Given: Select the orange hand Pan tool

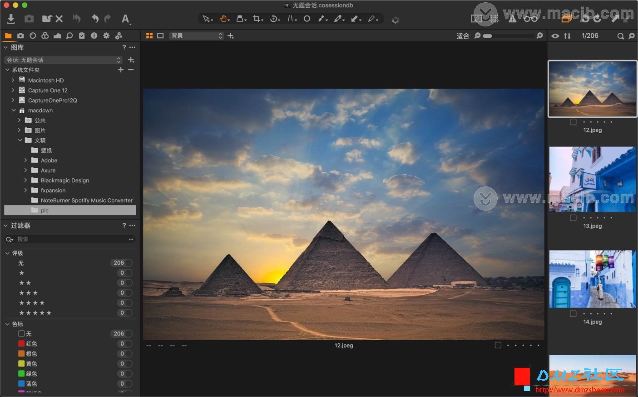Looking at the screenshot, I should tap(224, 19).
